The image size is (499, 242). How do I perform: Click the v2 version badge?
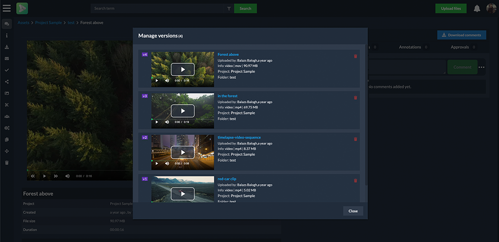click(145, 137)
